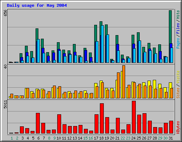Click the day 6 label on the x-axis

pos(38,138)
